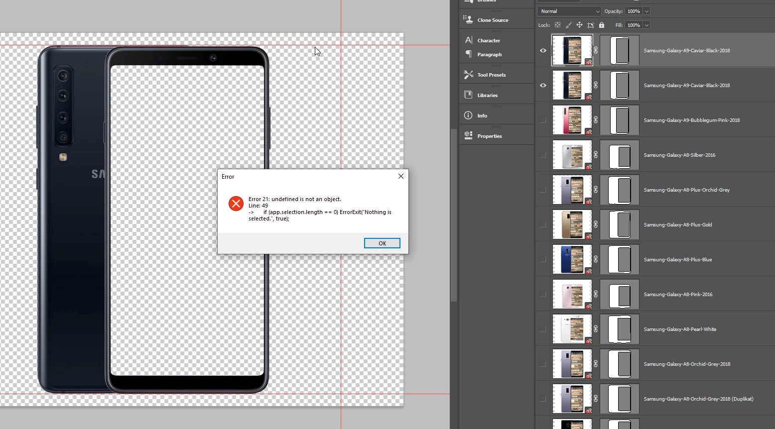Show the A9-Bubblegum-Pink-2018 layer

click(543, 120)
